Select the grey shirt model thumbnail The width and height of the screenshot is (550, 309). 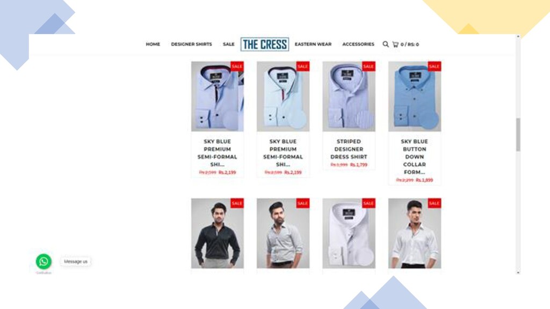(283, 233)
